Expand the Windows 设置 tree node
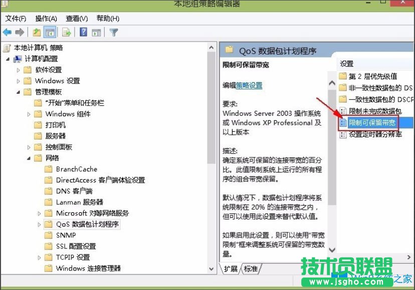The width and height of the screenshot is (415, 290). [18, 81]
